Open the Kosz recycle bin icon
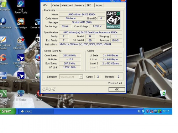Screen dimensions: 178x133 tap(163, 93)
